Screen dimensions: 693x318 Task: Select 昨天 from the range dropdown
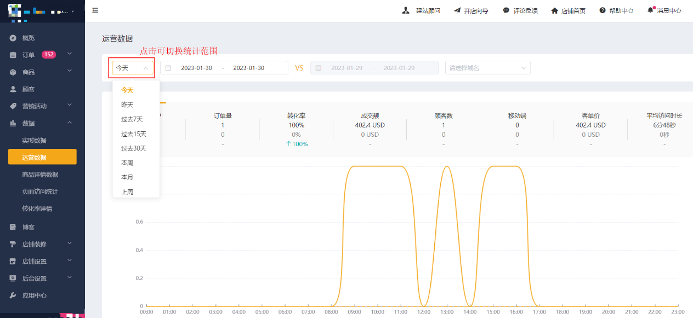click(x=127, y=105)
